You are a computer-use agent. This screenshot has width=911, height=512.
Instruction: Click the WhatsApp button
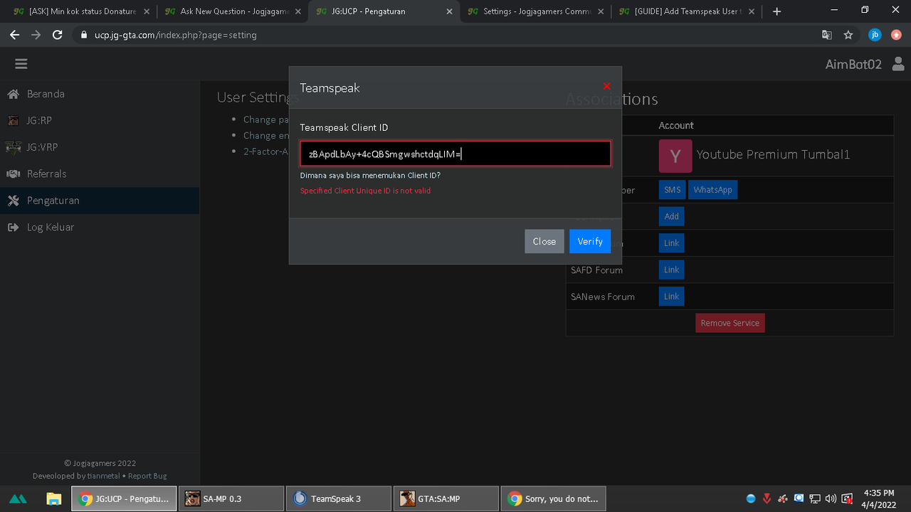[x=712, y=190]
